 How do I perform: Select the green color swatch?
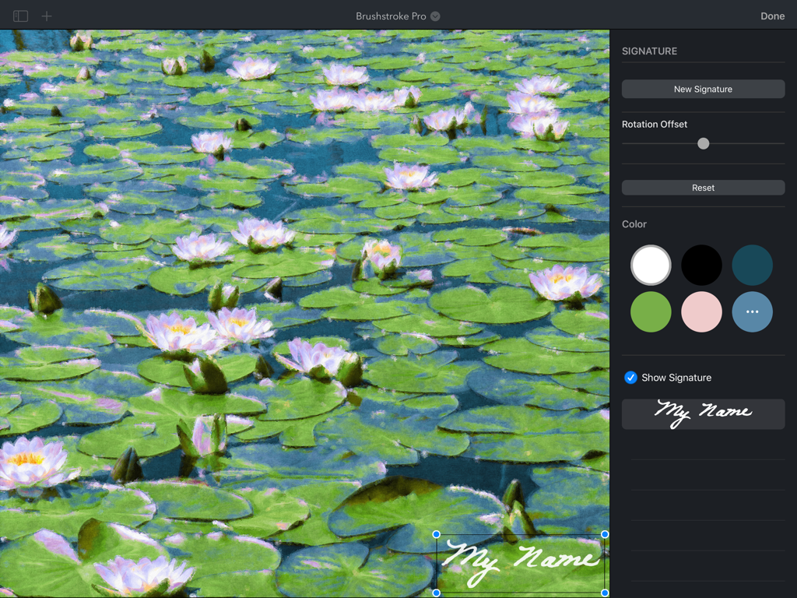(x=651, y=311)
